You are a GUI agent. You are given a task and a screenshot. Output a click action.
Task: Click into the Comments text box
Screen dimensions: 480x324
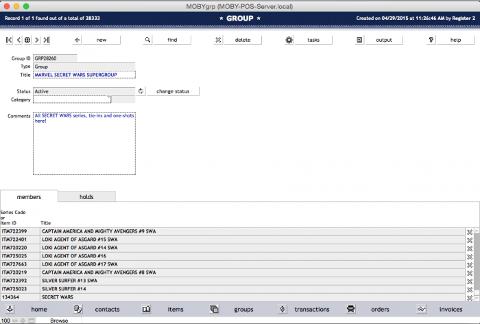[84, 143]
